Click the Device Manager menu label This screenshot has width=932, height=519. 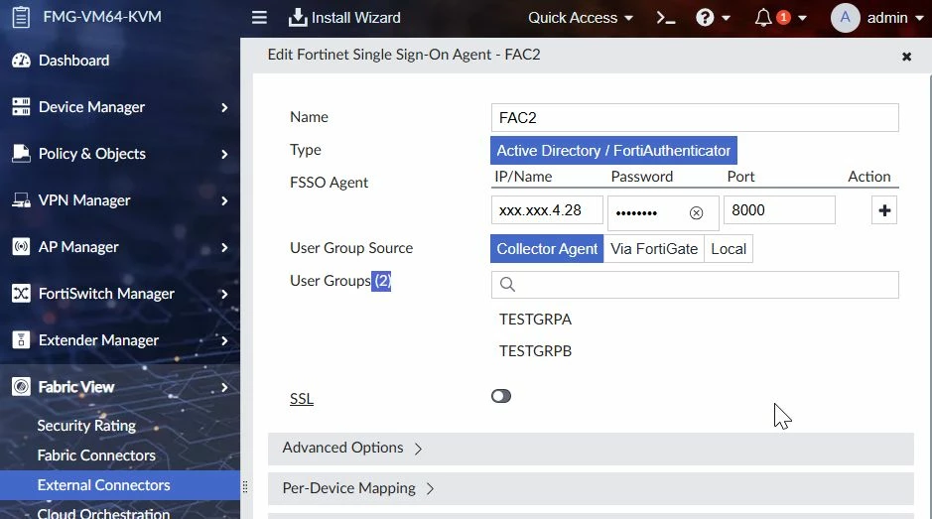(91, 107)
